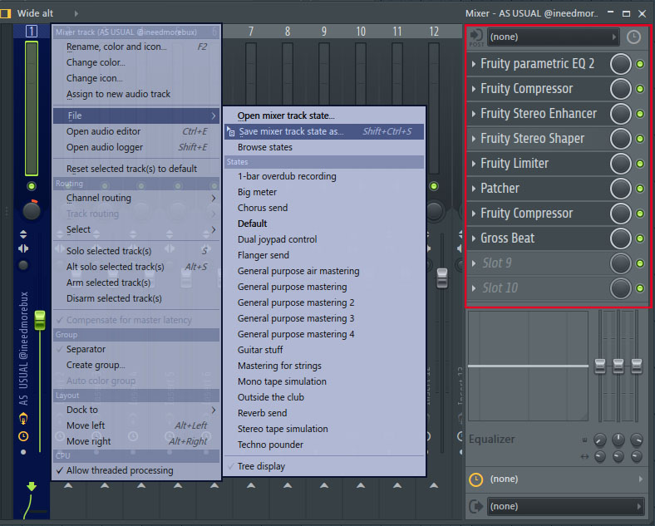Expand Fruity Stereo Enhancer slot arrow

473,114
